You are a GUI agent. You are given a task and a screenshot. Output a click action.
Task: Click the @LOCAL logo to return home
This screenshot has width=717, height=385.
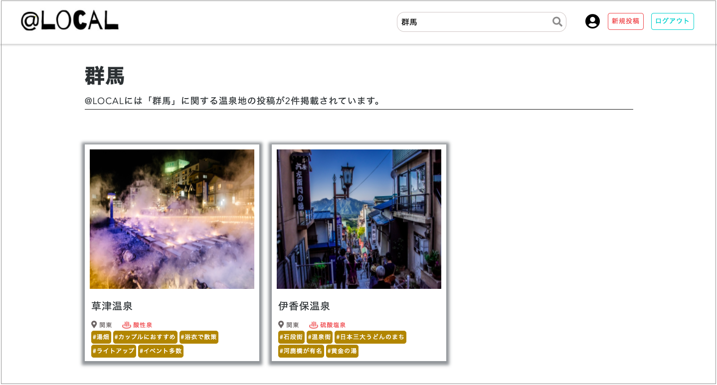[x=70, y=22]
